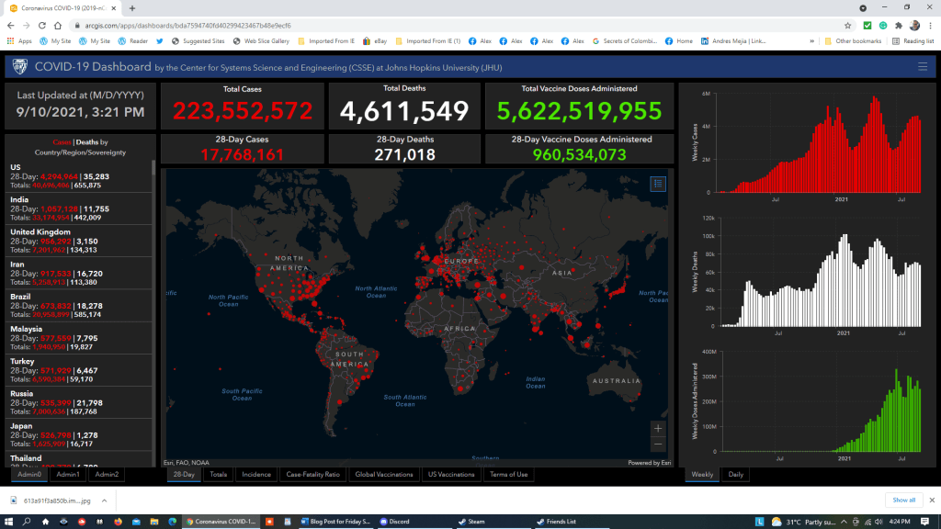The image size is (941, 529).
Task: Click the Windows Start button
Action: point(9,521)
